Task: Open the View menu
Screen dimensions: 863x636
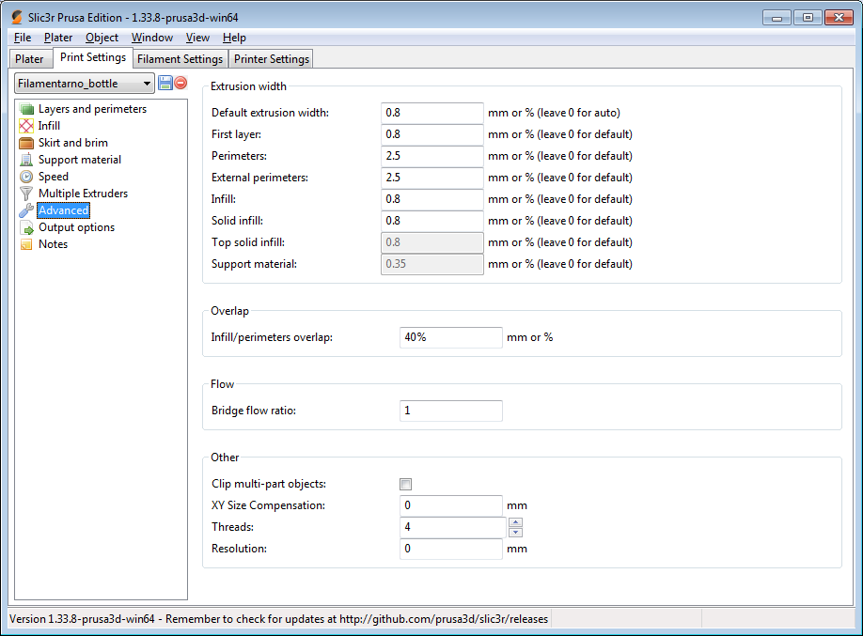Action: point(197,38)
